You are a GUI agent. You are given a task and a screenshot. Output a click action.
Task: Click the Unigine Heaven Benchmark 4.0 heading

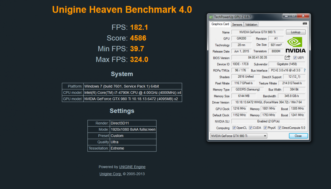tap(122, 10)
